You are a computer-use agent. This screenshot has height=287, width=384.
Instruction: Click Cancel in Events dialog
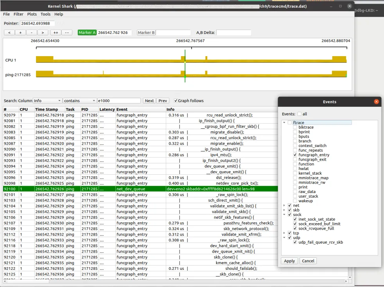(308, 261)
